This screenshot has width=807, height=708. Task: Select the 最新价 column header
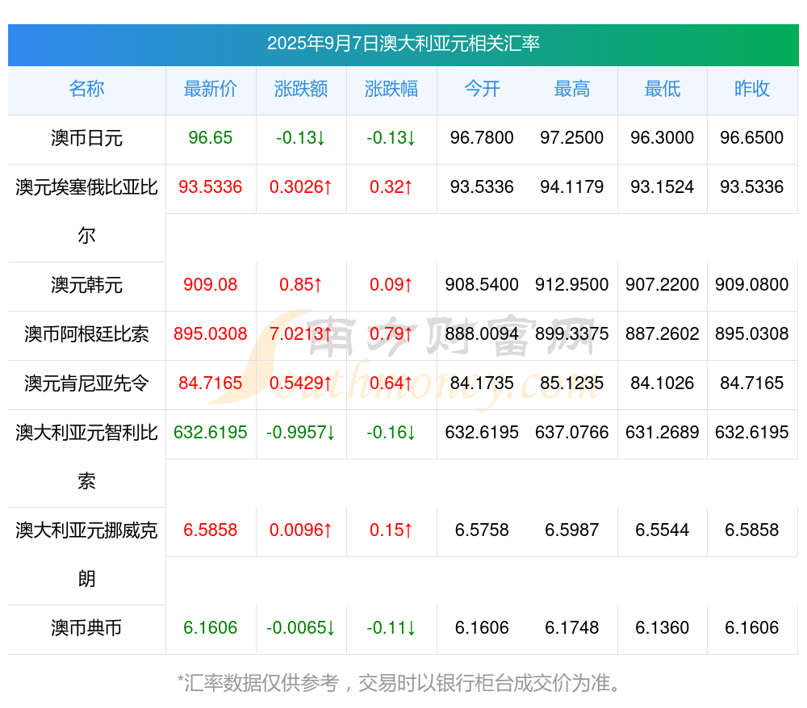(211, 89)
